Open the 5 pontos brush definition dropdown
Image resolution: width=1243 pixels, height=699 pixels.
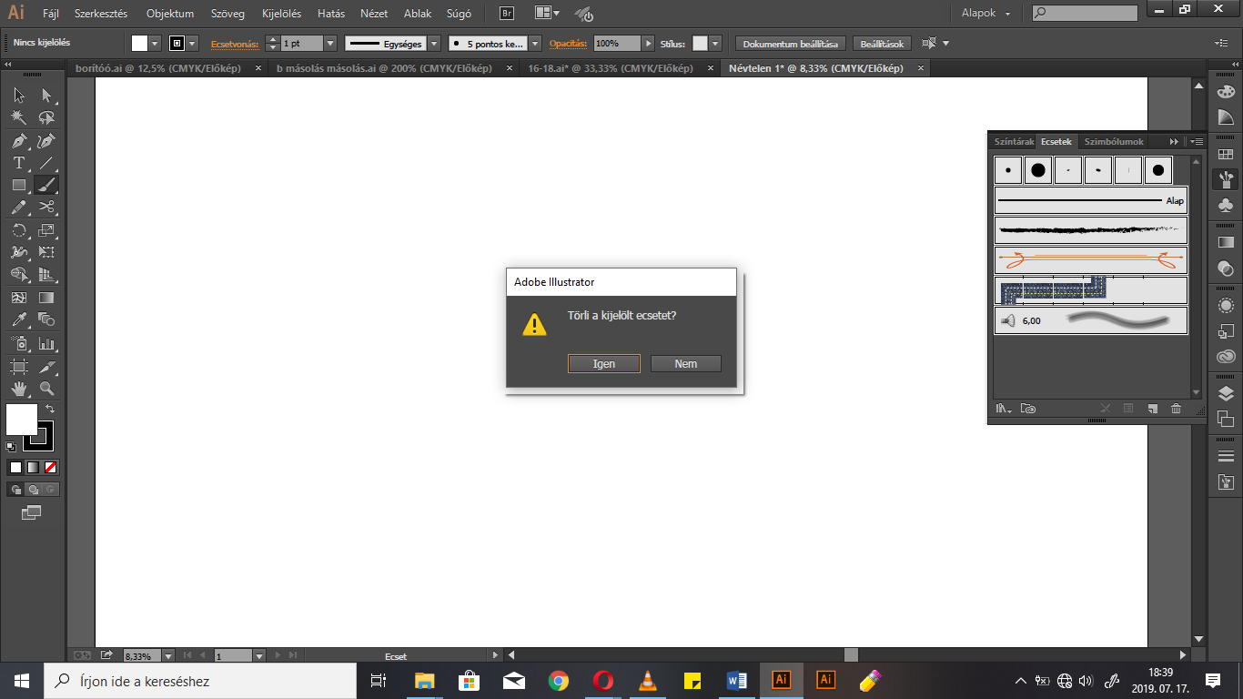(535, 43)
